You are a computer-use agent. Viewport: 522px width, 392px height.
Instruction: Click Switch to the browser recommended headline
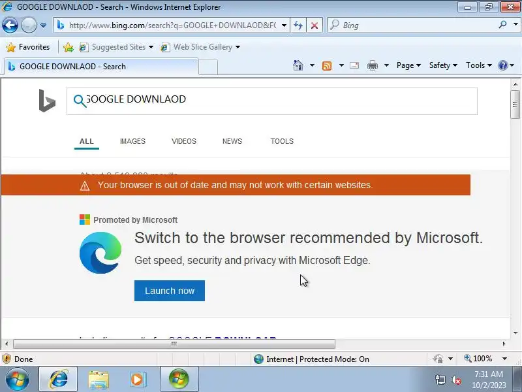point(308,238)
